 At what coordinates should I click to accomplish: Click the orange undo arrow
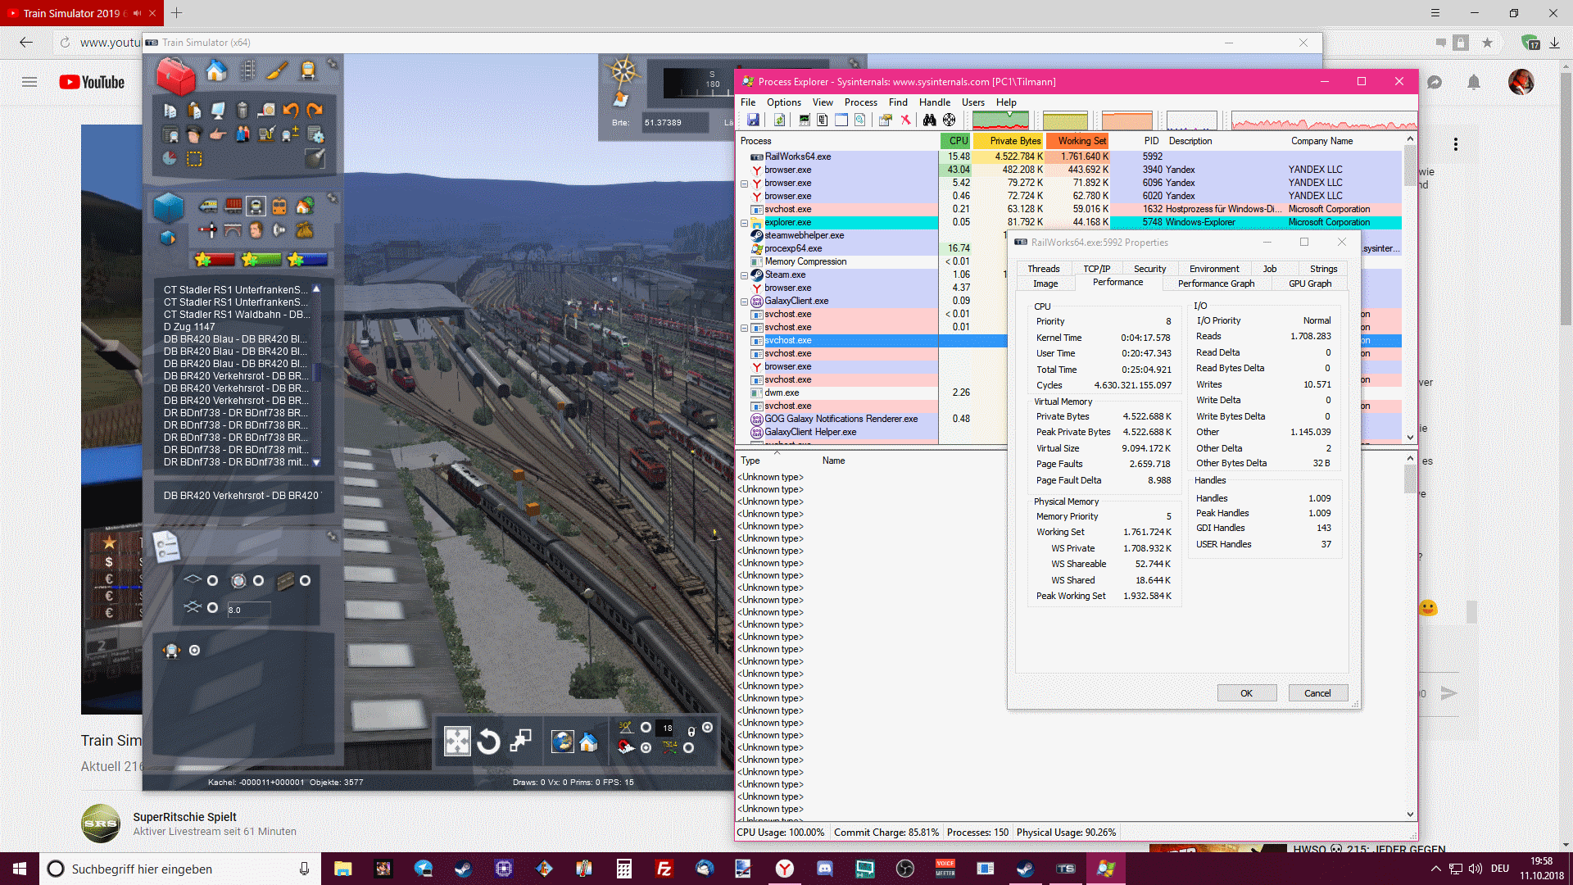click(291, 110)
